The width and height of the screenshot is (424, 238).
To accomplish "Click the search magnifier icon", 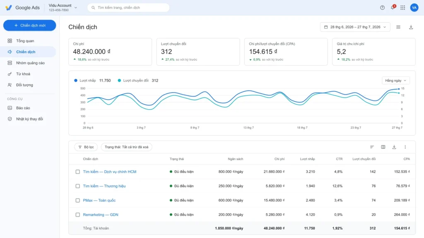I will [93, 7].
